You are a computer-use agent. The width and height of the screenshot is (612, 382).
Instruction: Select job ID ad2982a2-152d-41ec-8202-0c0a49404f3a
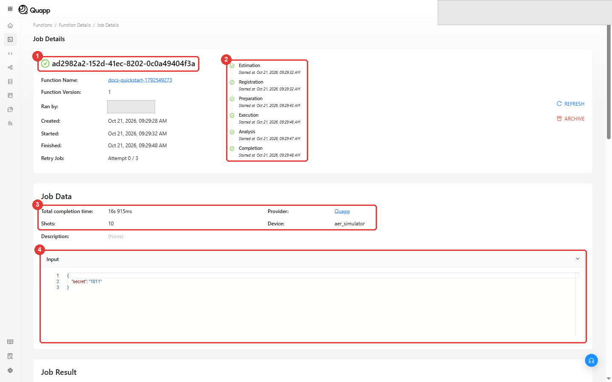(123, 64)
